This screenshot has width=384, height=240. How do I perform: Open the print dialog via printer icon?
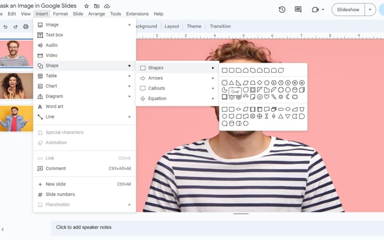coord(25,26)
